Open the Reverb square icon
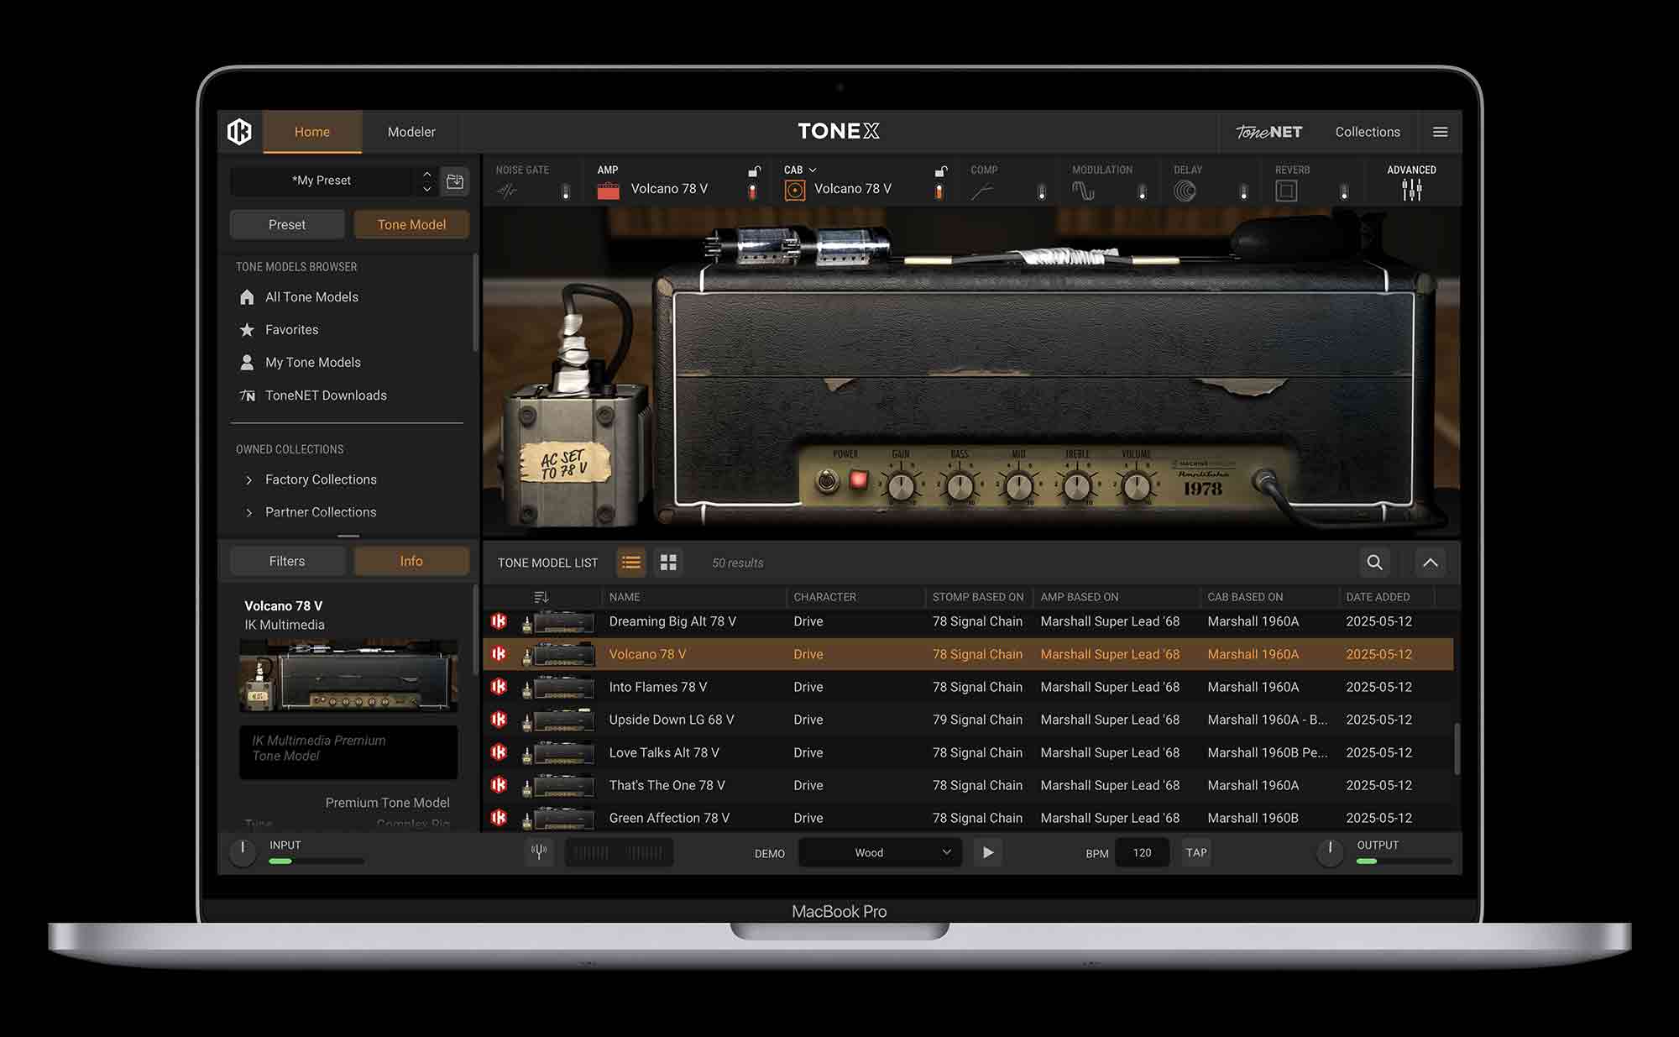This screenshot has width=1679, height=1037. pyautogui.click(x=1286, y=191)
